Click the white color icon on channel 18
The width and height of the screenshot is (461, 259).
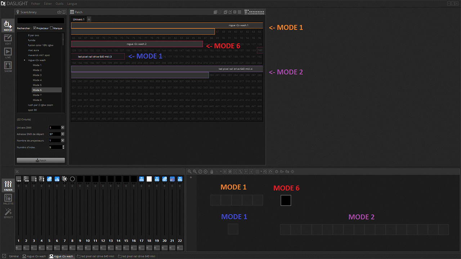pos(149,179)
